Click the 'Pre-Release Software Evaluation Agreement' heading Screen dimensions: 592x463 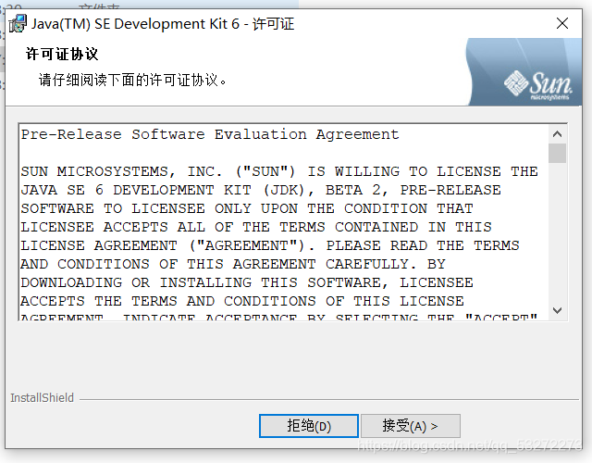[x=210, y=134]
